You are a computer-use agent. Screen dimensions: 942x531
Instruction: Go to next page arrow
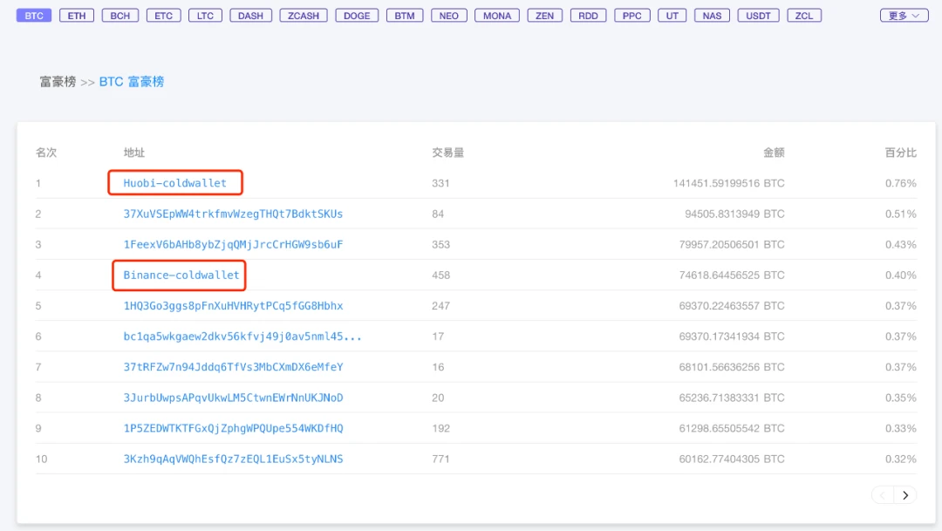tap(905, 495)
